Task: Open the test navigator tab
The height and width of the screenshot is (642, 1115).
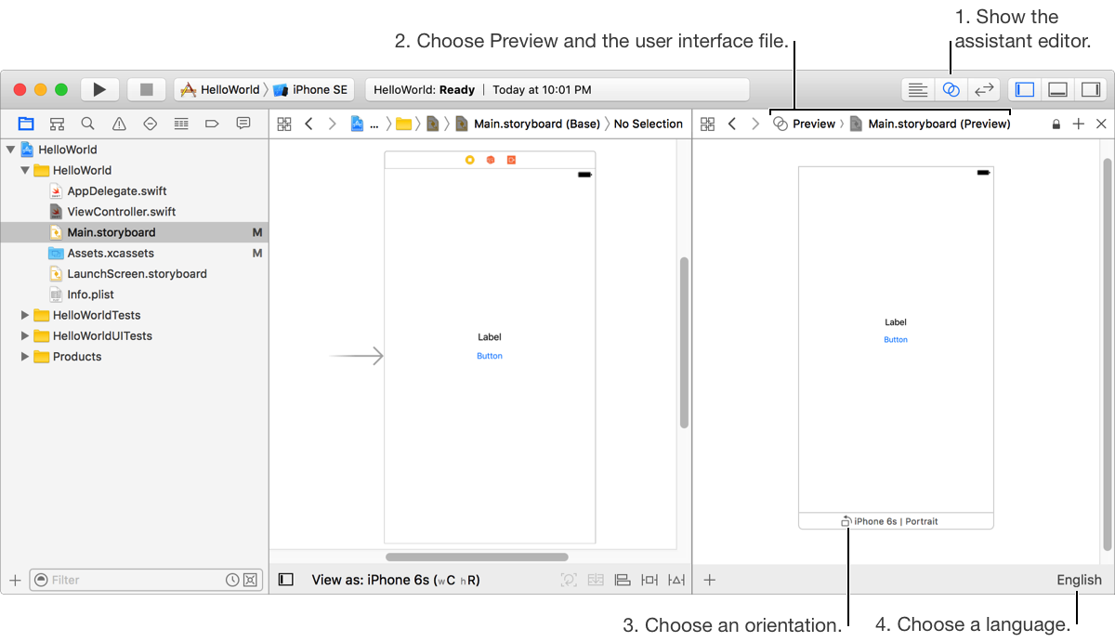Action: 150,124
